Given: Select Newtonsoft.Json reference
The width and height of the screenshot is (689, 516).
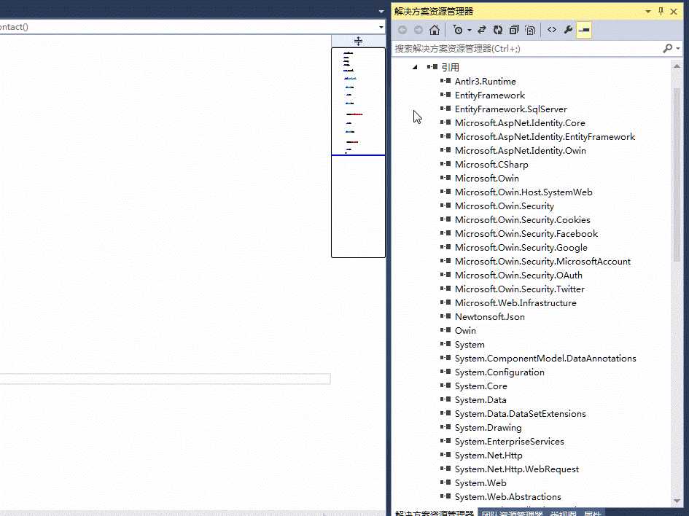Looking at the screenshot, I should pyautogui.click(x=489, y=316).
